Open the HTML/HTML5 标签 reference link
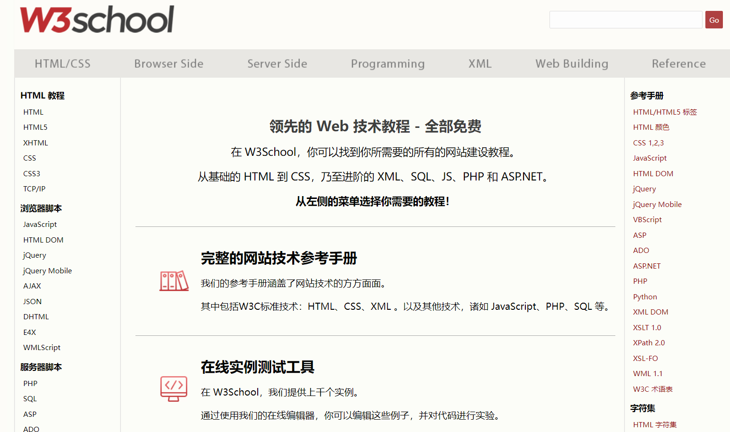The width and height of the screenshot is (730, 432). pyautogui.click(x=665, y=112)
